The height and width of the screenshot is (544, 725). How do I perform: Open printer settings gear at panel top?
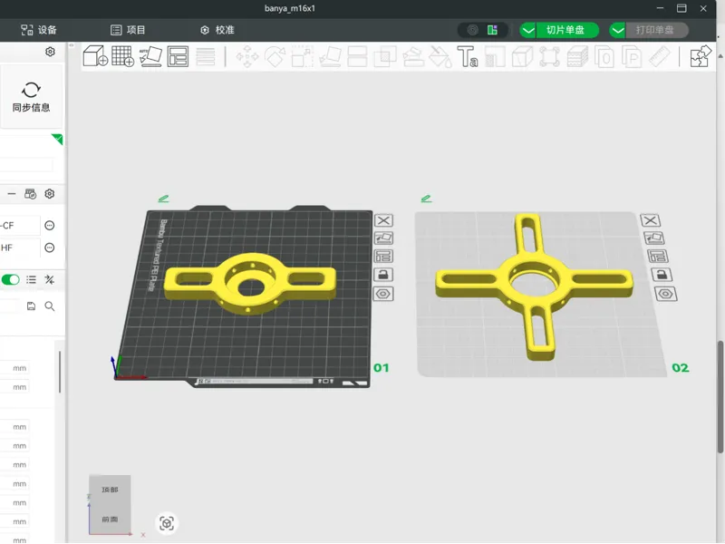coord(50,52)
